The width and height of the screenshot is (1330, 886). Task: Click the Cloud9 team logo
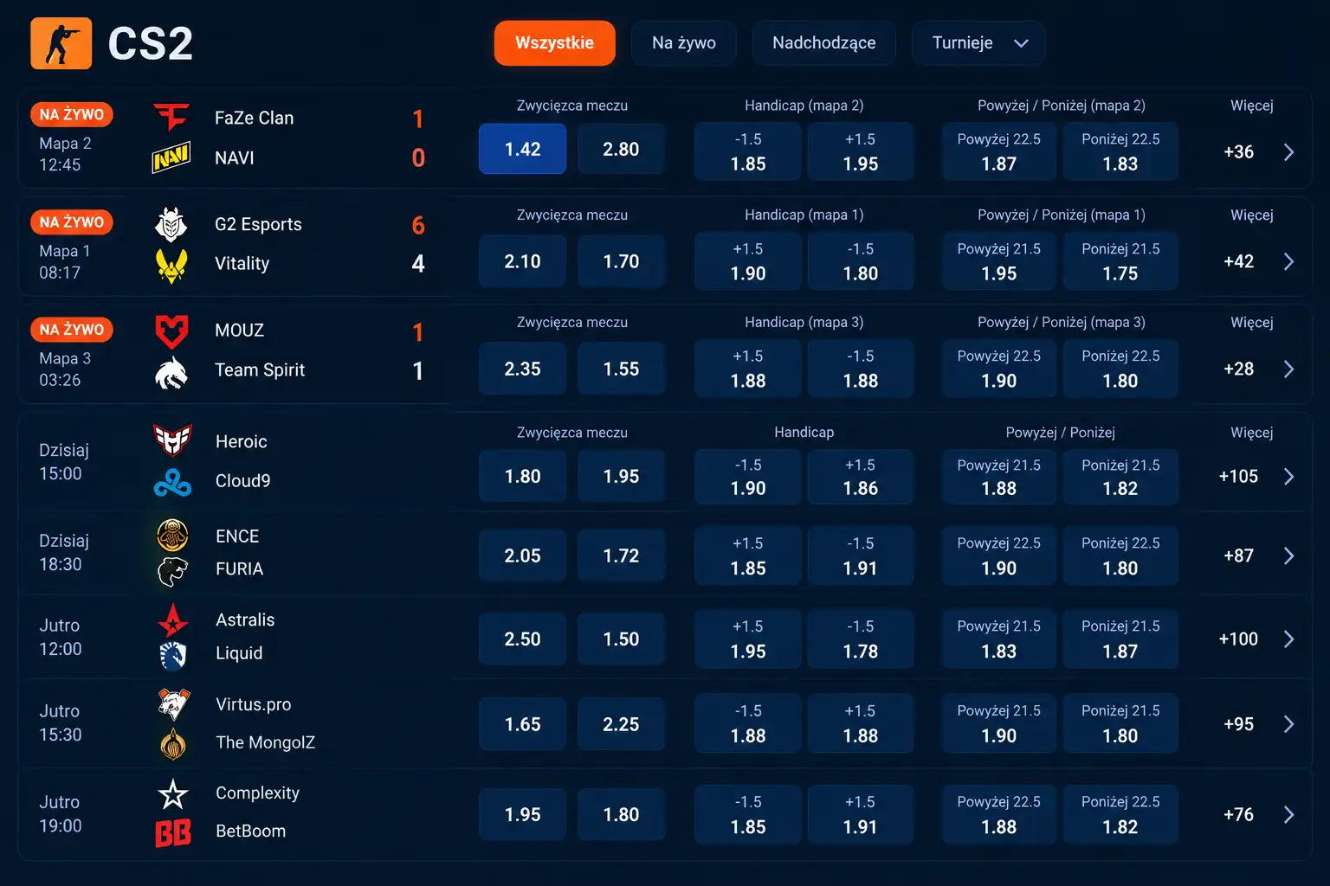coord(172,482)
